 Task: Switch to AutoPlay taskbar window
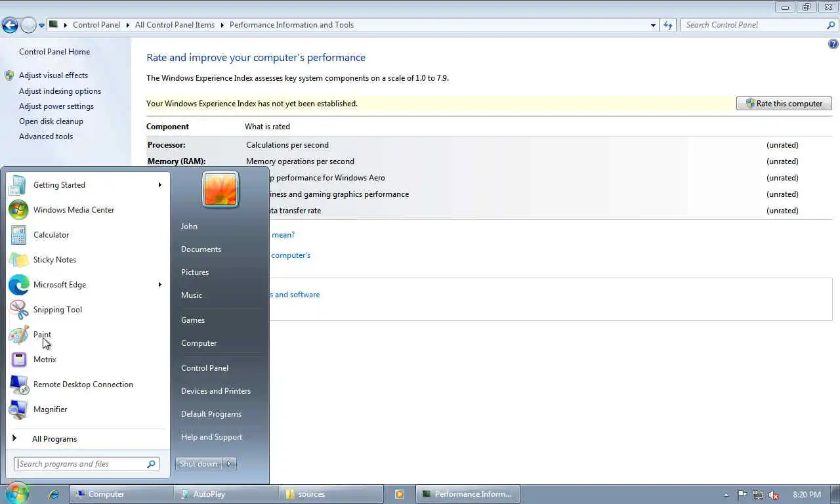click(x=226, y=494)
